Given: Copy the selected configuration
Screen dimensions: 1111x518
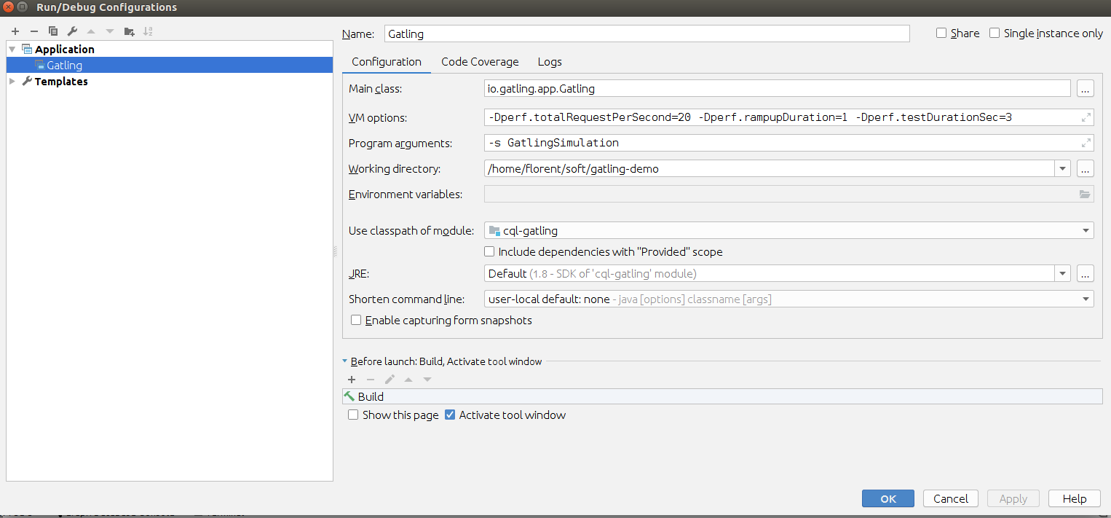Looking at the screenshot, I should (52, 31).
